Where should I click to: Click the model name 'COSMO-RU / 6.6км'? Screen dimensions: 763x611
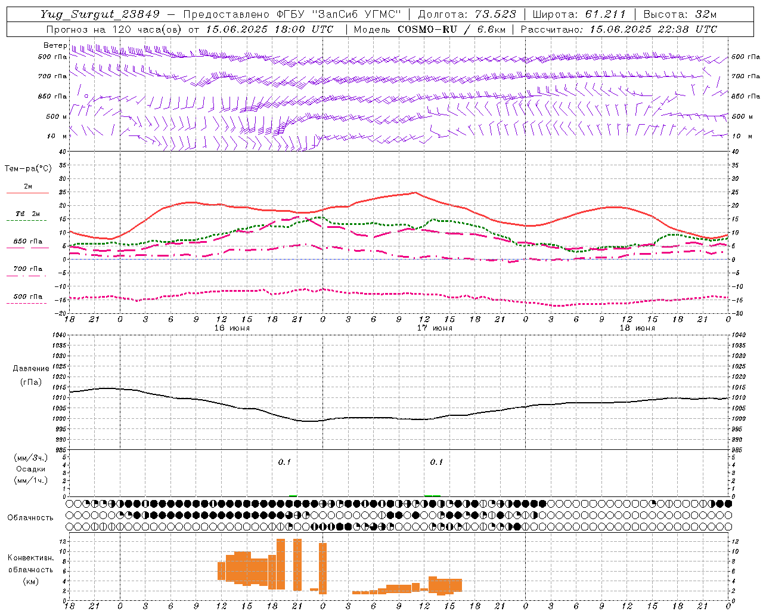[x=452, y=29]
